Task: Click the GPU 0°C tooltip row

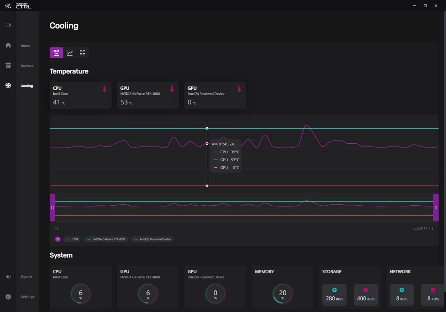Action: click(226, 168)
